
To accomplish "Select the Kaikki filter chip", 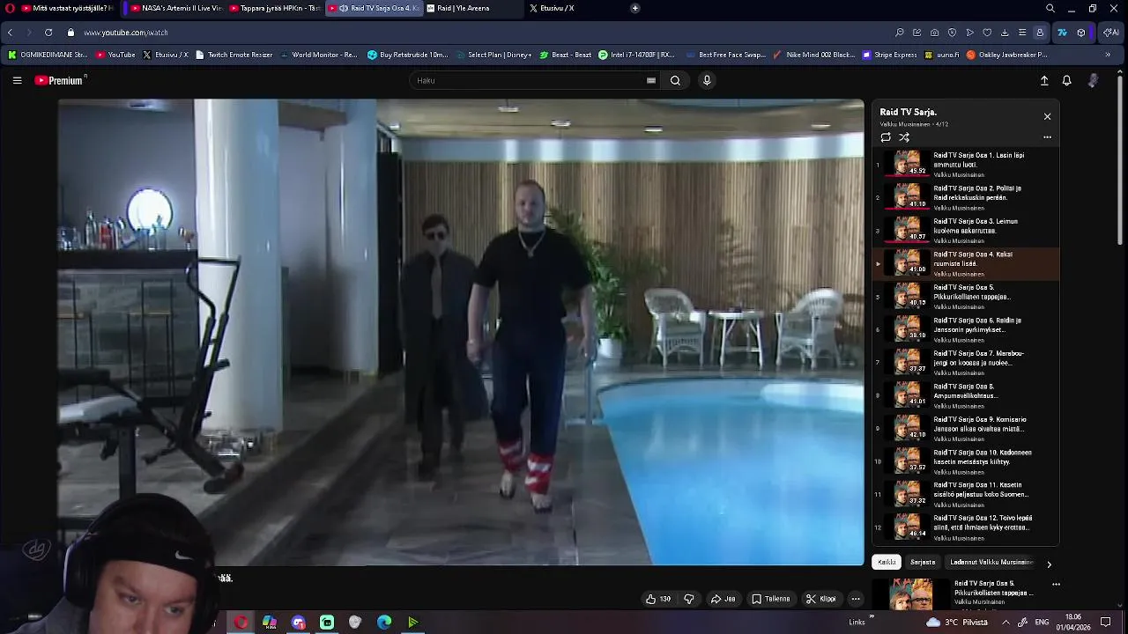I will point(887,562).
